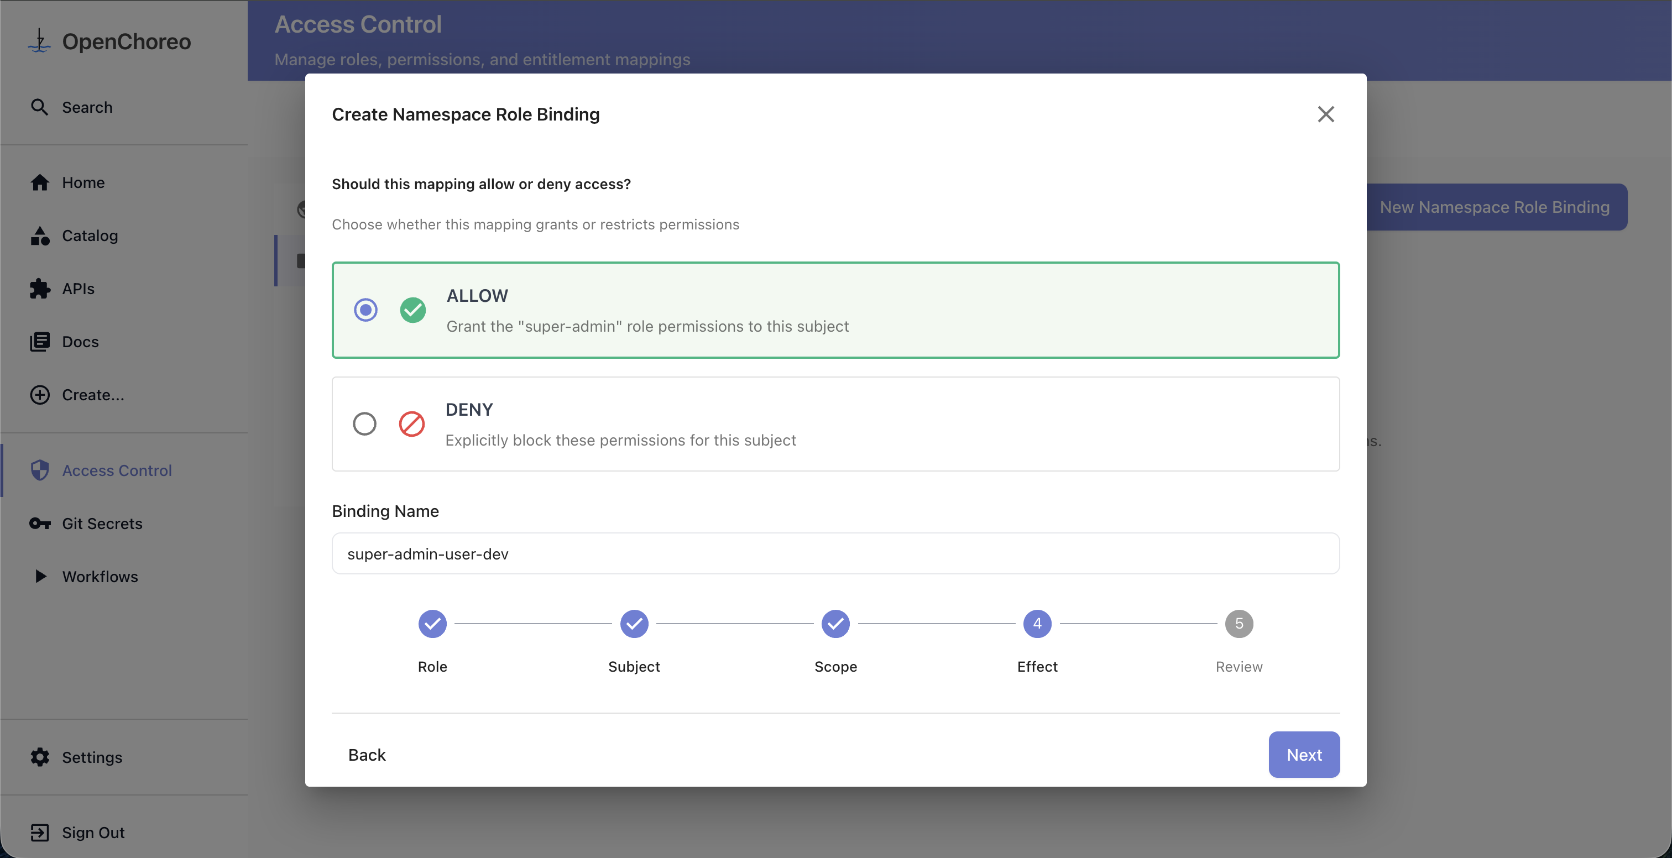Image resolution: width=1672 pixels, height=858 pixels.
Task: Jump to the Scope step
Action: click(835, 624)
